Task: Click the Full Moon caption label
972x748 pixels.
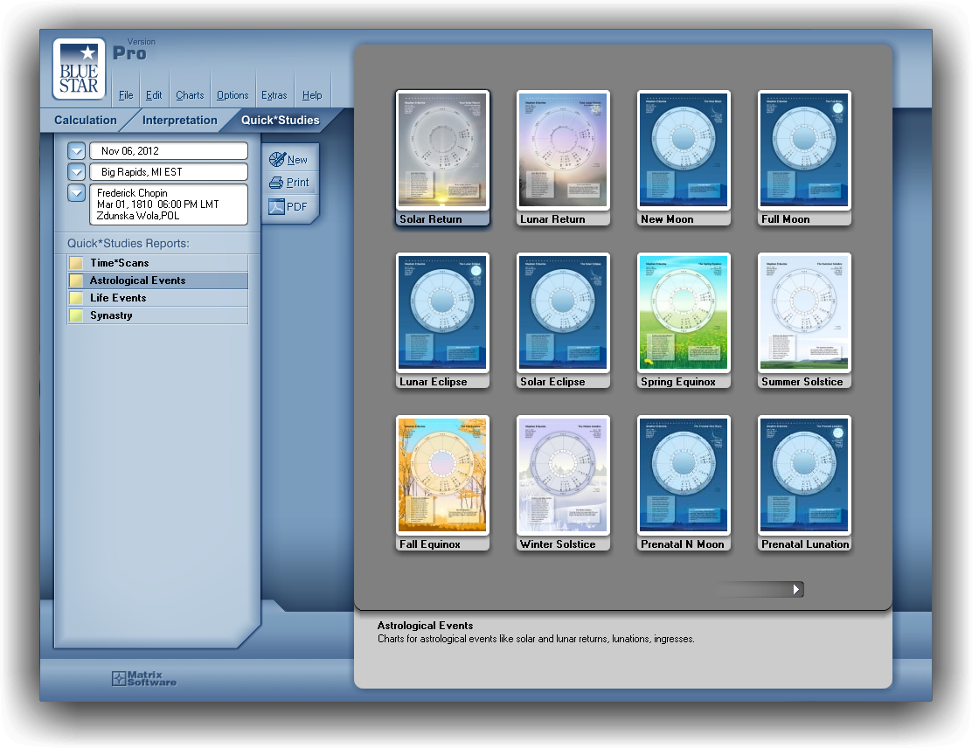Action: [786, 218]
